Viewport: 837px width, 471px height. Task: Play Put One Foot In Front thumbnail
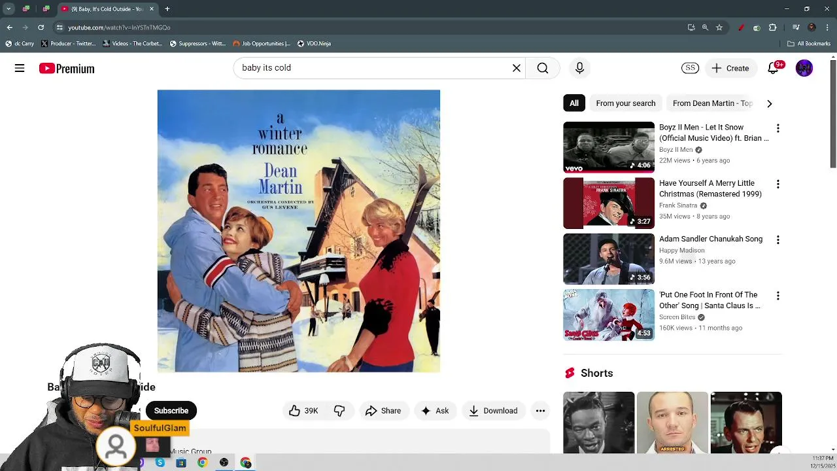coord(609,315)
